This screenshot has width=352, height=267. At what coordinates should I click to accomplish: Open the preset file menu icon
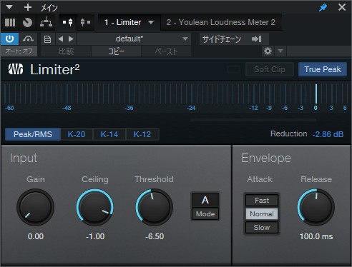(47, 39)
